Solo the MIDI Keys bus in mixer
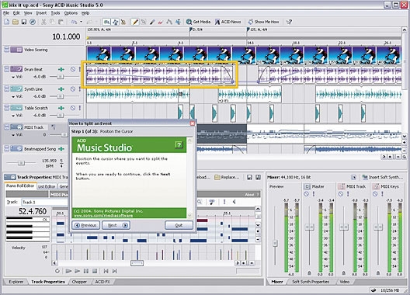This screenshot has height=295, width=410. click(x=382, y=194)
